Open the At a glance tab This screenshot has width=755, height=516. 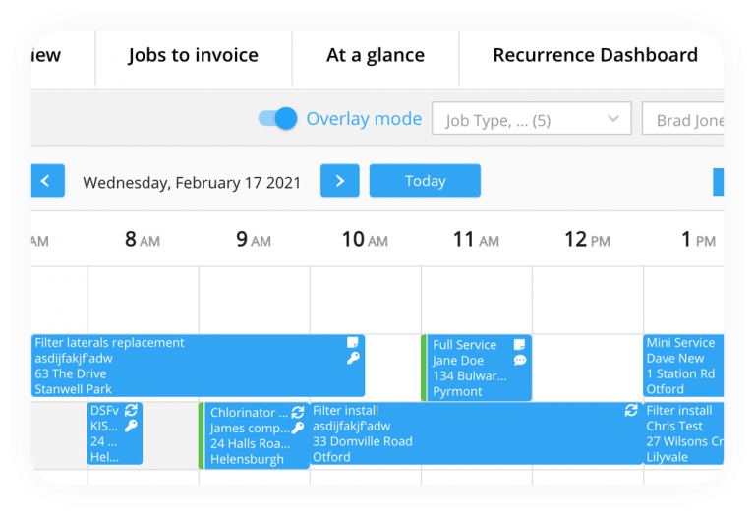click(x=375, y=55)
